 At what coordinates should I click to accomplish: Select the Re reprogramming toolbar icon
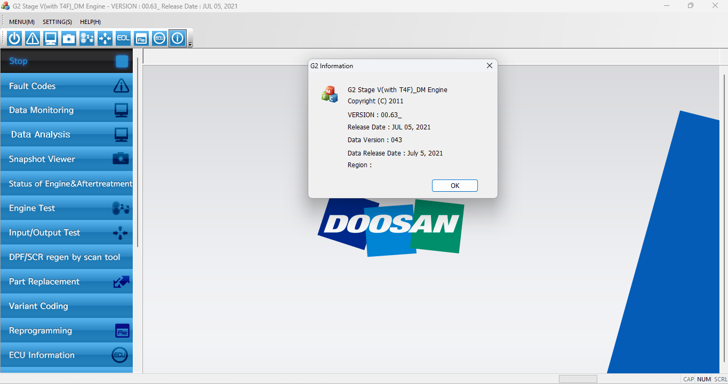[x=141, y=38]
